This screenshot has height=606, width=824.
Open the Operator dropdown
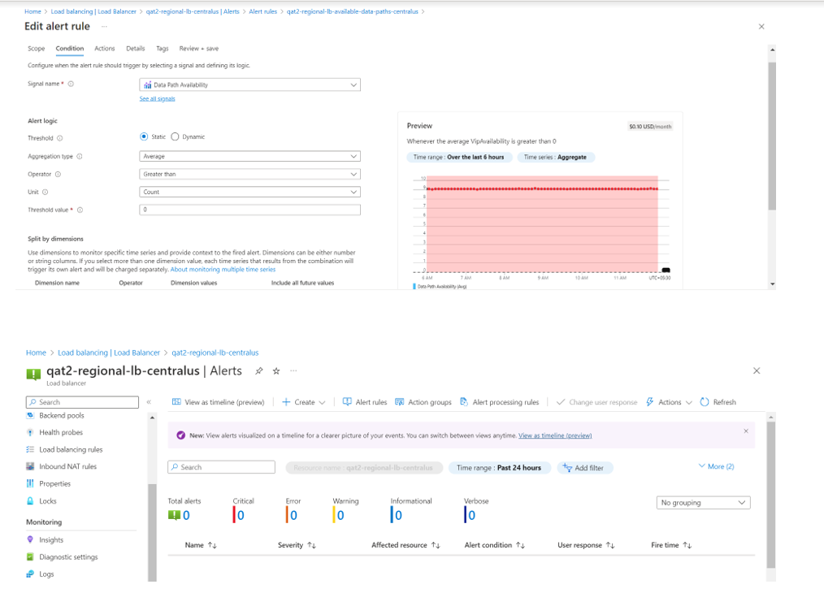click(249, 174)
